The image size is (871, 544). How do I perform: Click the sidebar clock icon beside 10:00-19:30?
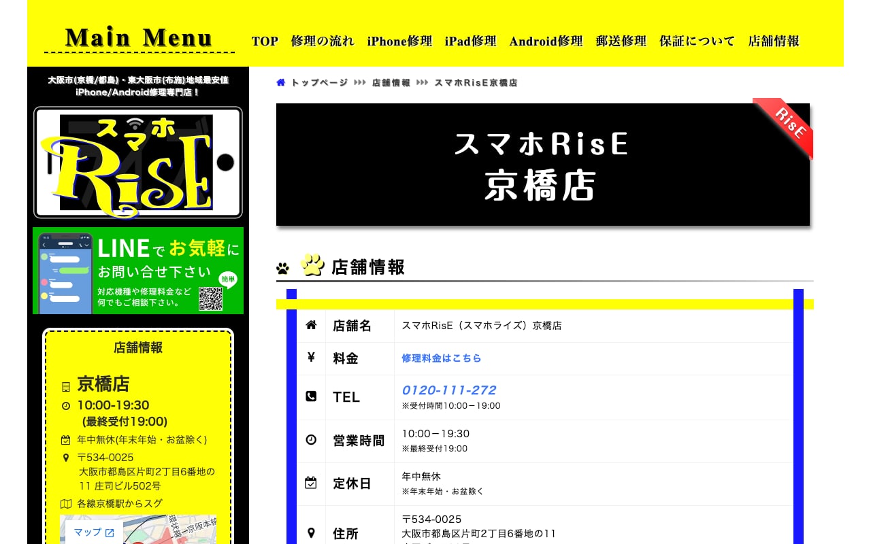coord(66,406)
